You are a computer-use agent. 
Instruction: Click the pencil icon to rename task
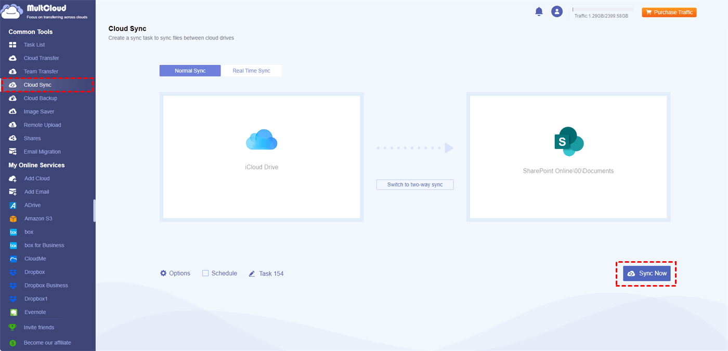(252, 274)
